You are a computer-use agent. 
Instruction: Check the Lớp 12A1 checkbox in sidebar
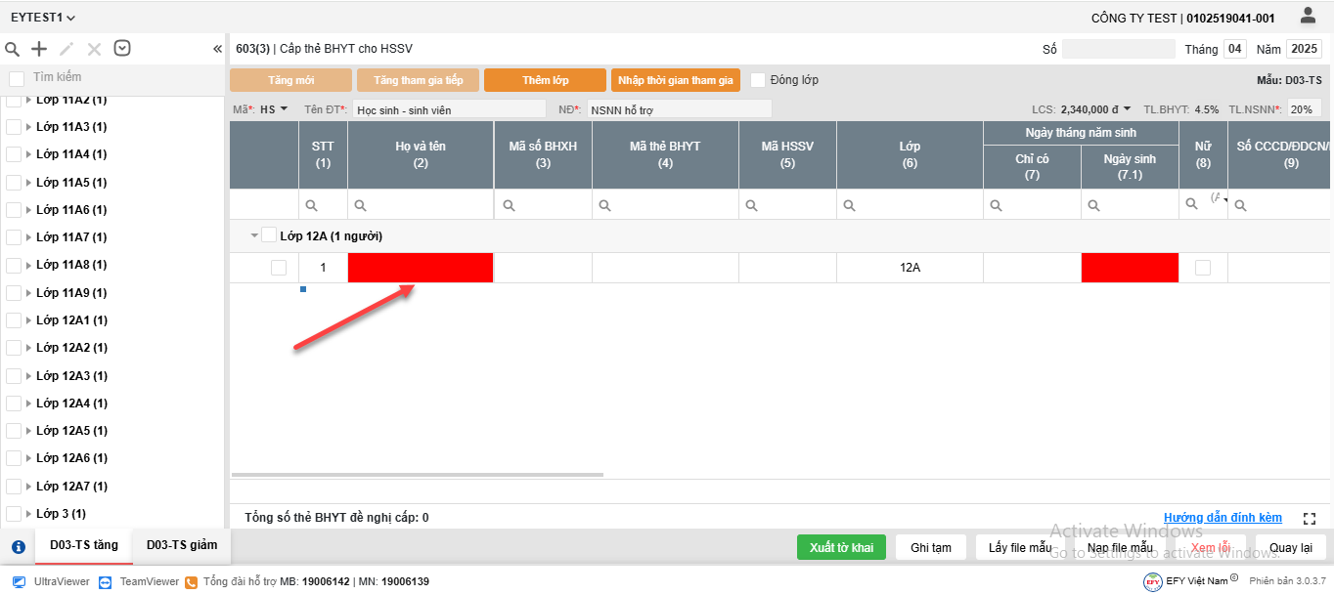click(x=14, y=320)
